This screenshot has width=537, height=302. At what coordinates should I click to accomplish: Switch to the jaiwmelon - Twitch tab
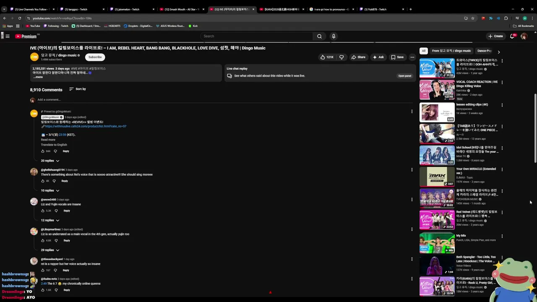point(131,9)
